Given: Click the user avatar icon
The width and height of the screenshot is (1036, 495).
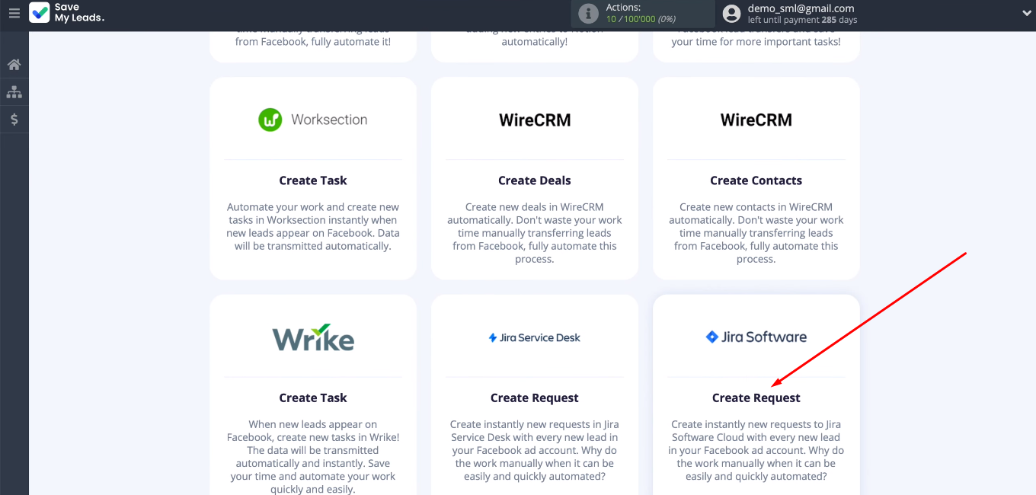Looking at the screenshot, I should 731,14.
